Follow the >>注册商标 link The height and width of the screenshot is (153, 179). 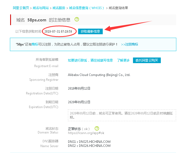[x=130, y=44]
